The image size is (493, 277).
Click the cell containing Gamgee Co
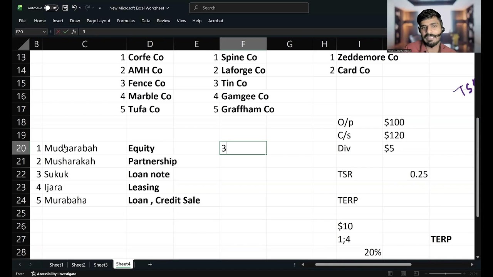coord(243,96)
